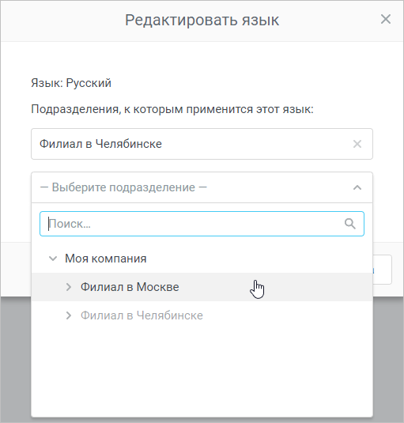
Task: Click the selected Филиал в Челябинске field
Action: [202, 144]
